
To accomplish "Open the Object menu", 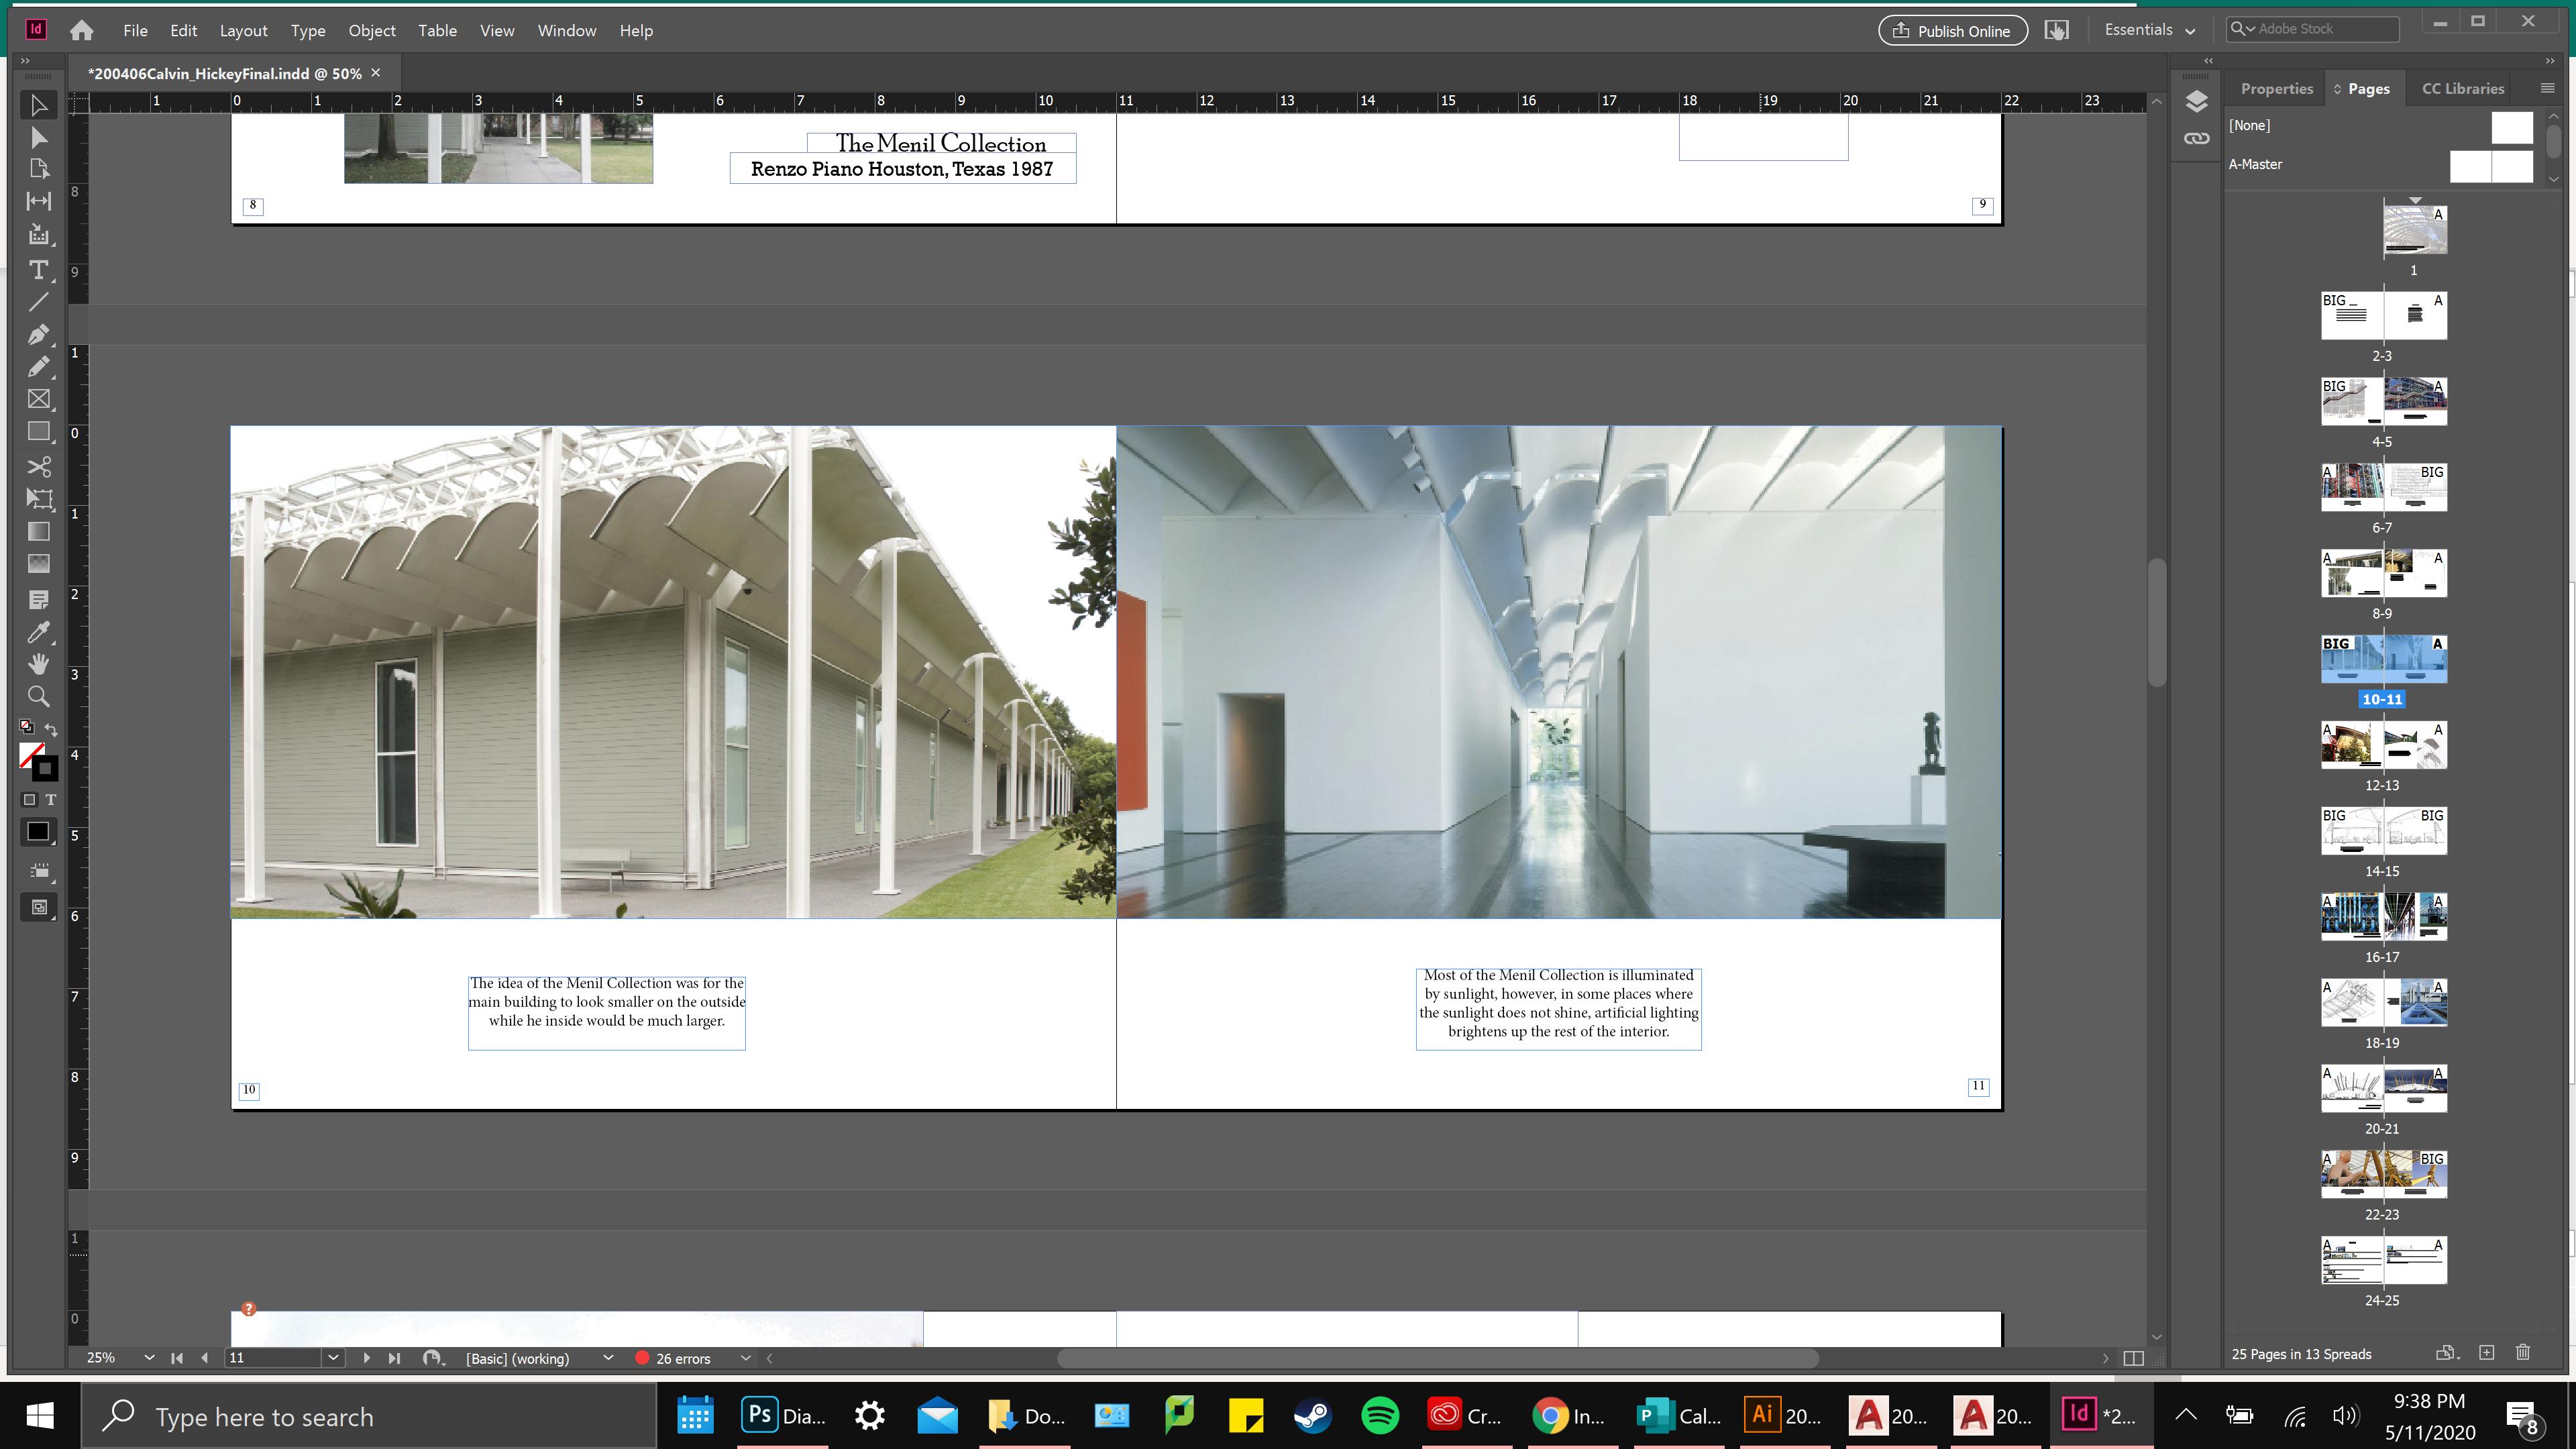I will 372,30.
